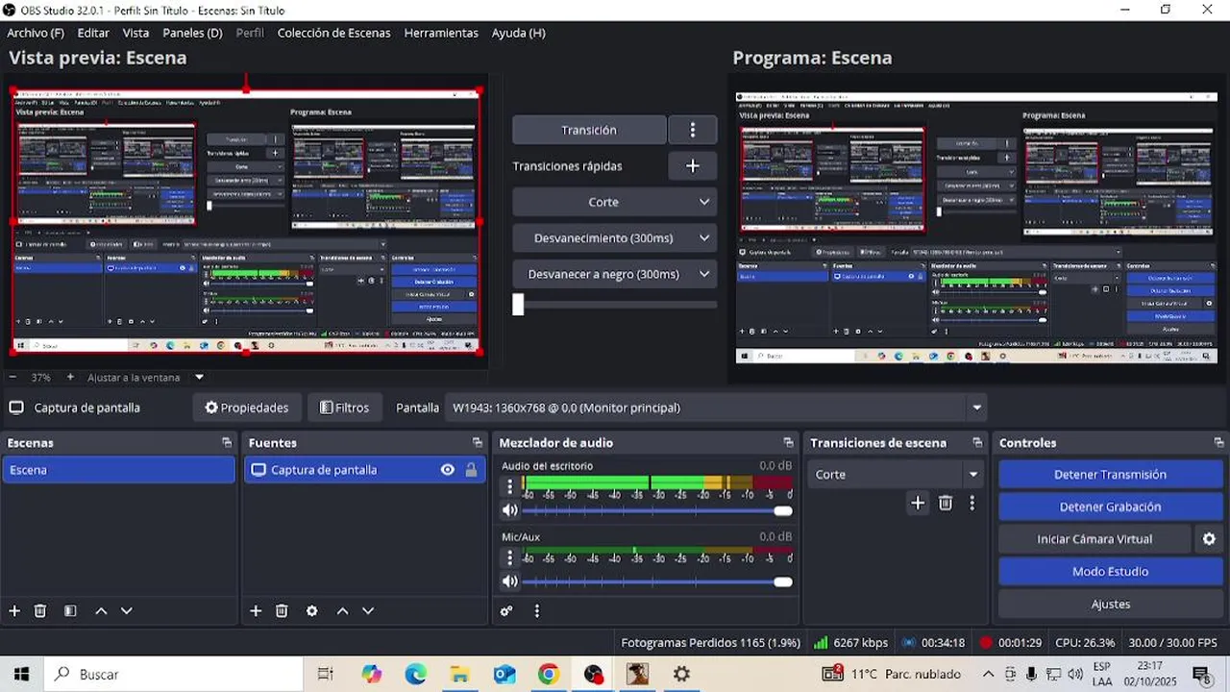Zoom out preview with minus button
This screenshot has height=692, width=1230.
click(x=13, y=378)
